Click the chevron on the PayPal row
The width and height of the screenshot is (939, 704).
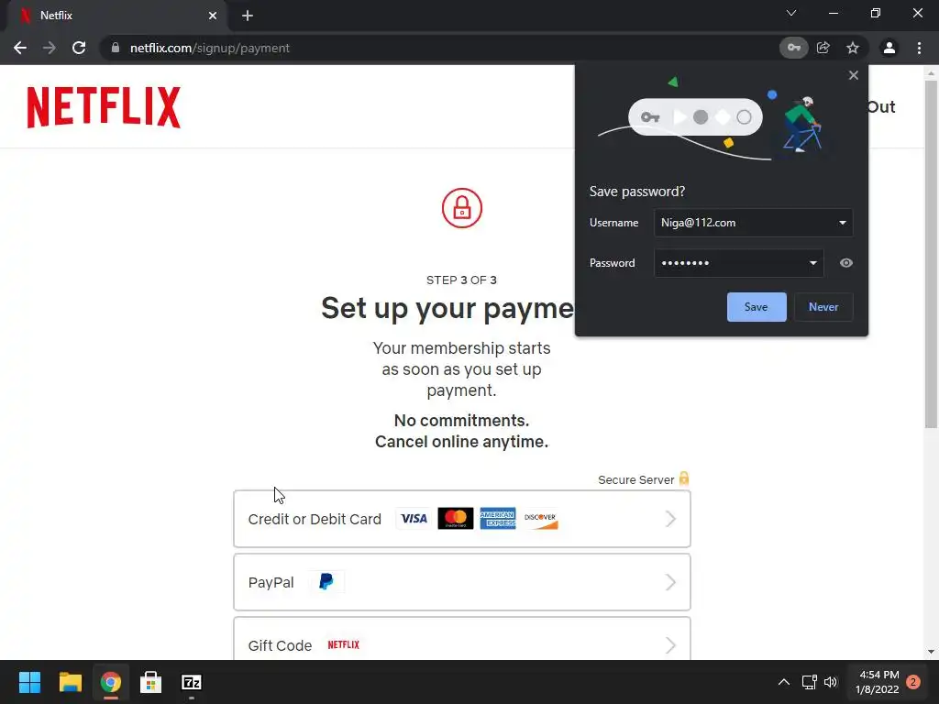tap(670, 582)
